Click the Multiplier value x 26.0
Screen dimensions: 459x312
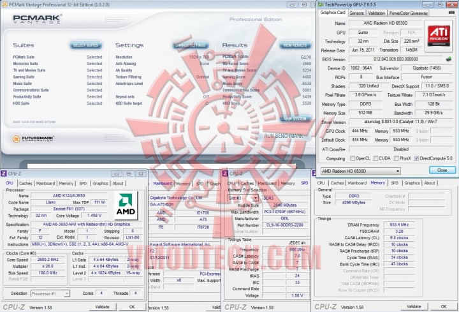(x=48, y=266)
